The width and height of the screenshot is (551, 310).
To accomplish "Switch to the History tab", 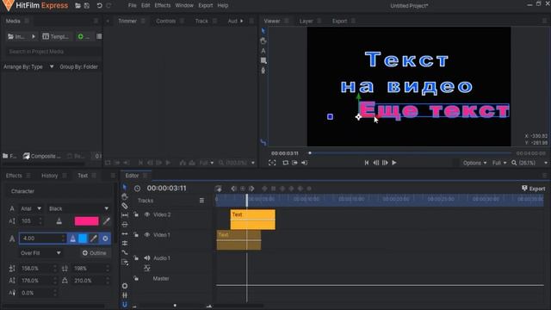I will [x=50, y=176].
